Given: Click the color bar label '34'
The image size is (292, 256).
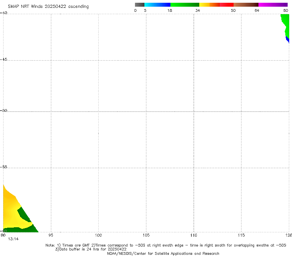Looking at the screenshot, I should (198, 10).
